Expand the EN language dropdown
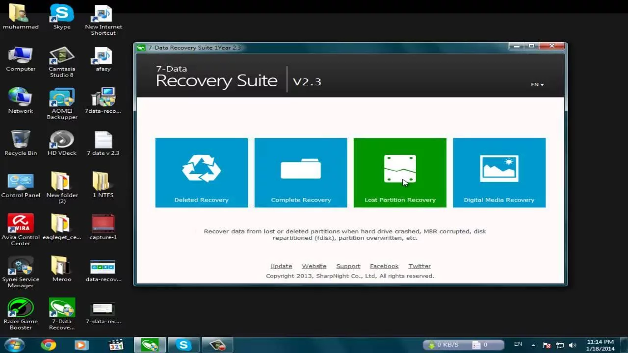Viewport: 628px width, 353px height. pos(537,84)
